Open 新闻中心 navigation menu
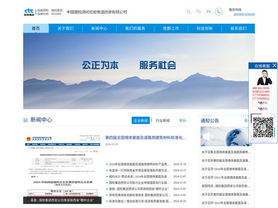The height and width of the screenshot is (208, 278). coord(99,29)
